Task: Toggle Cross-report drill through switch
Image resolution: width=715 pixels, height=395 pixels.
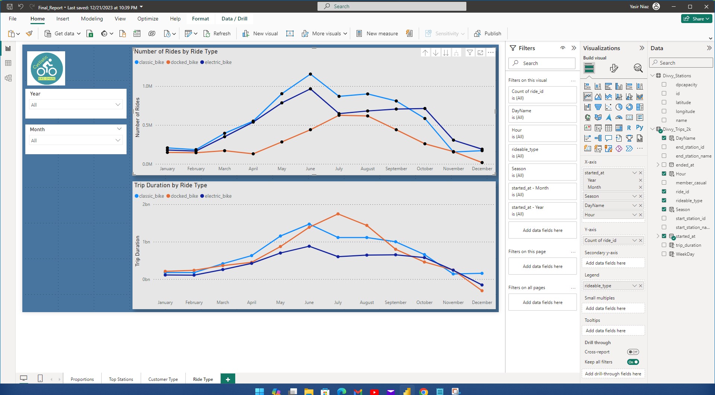Action: [633, 352]
